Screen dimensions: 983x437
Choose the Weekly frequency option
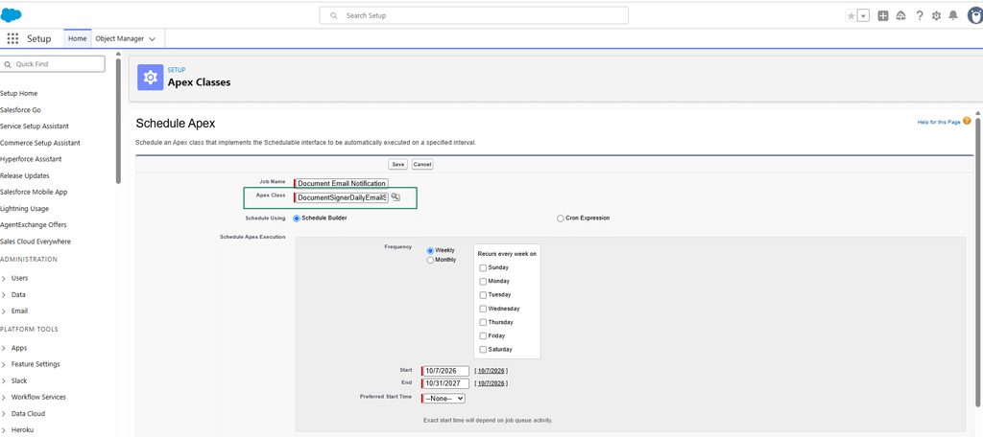(430, 250)
